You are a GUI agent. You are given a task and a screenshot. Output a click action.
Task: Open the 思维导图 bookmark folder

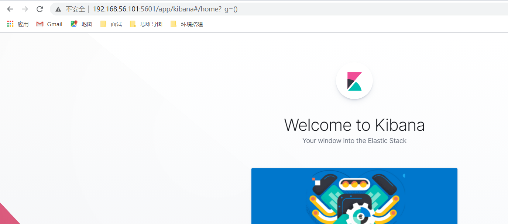coord(146,24)
